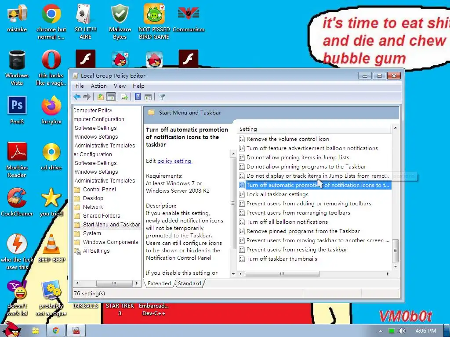The width and height of the screenshot is (450, 337).
Task: Click the Chrome button on the taskbar
Action: pos(56,331)
